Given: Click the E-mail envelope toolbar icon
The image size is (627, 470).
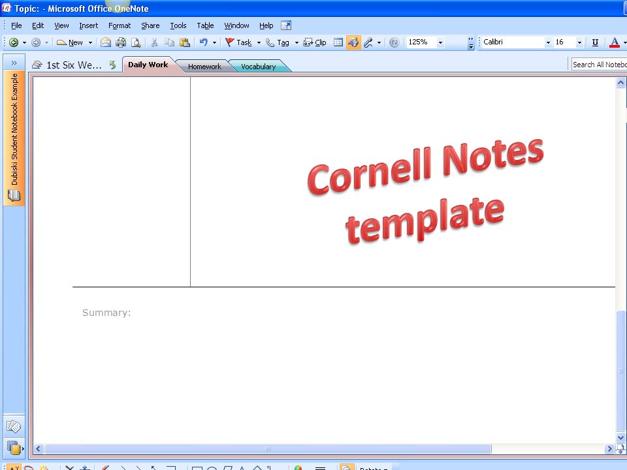Looking at the screenshot, I should [x=106, y=42].
